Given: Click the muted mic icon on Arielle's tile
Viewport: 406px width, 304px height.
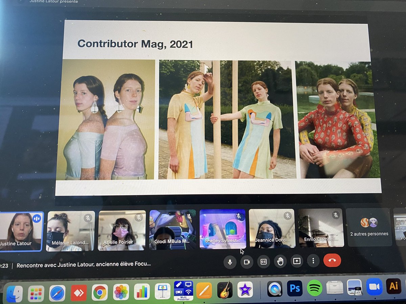Looking at the screenshot, I should click(x=139, y=217).
